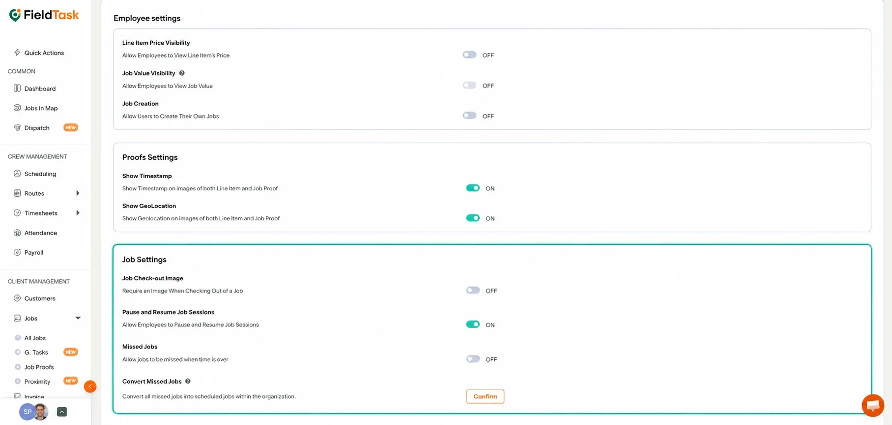Click the Job Value Visibility help icon
892x425 pixels.
[182, 73]
